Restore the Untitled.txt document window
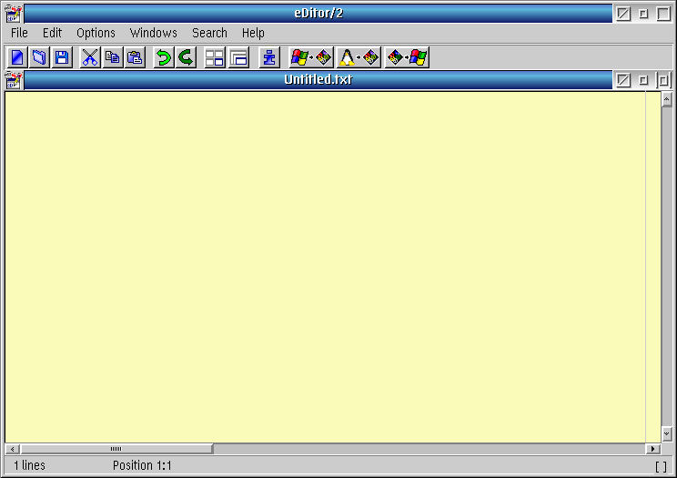The image size is (677, 478). point(663,80)
